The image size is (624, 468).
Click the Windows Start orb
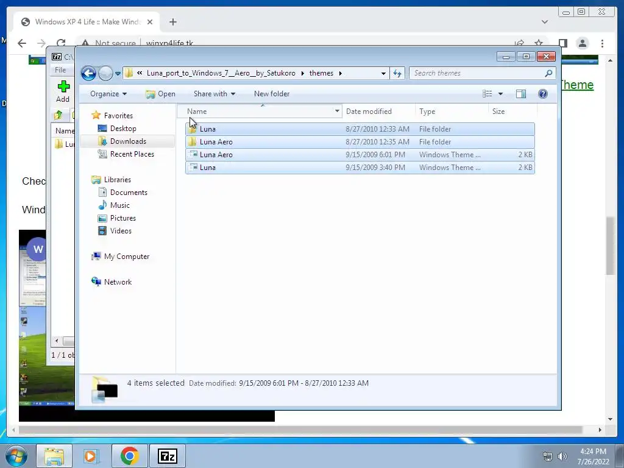coord(16,456)
